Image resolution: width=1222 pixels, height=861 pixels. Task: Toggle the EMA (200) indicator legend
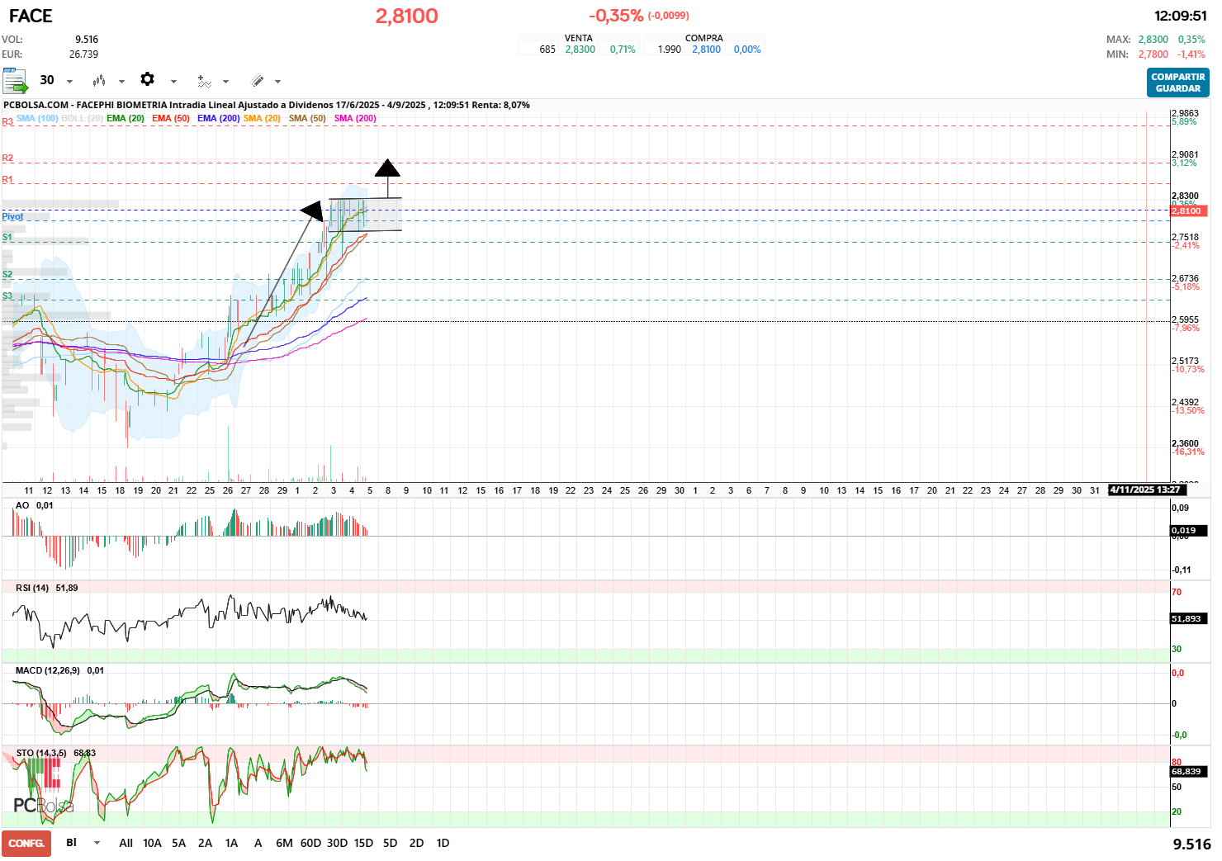click(219, 118)
